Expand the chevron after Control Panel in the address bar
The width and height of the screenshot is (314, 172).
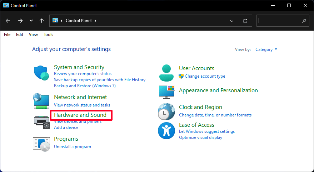click(x=95, y=21)
